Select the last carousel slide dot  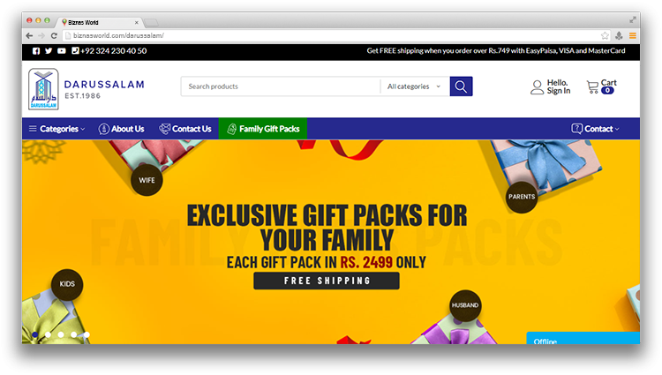click(x=87, y=334)
